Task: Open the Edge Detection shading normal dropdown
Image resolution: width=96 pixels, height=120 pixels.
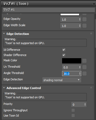Action: pyautogui.click(x=62, y=80)
